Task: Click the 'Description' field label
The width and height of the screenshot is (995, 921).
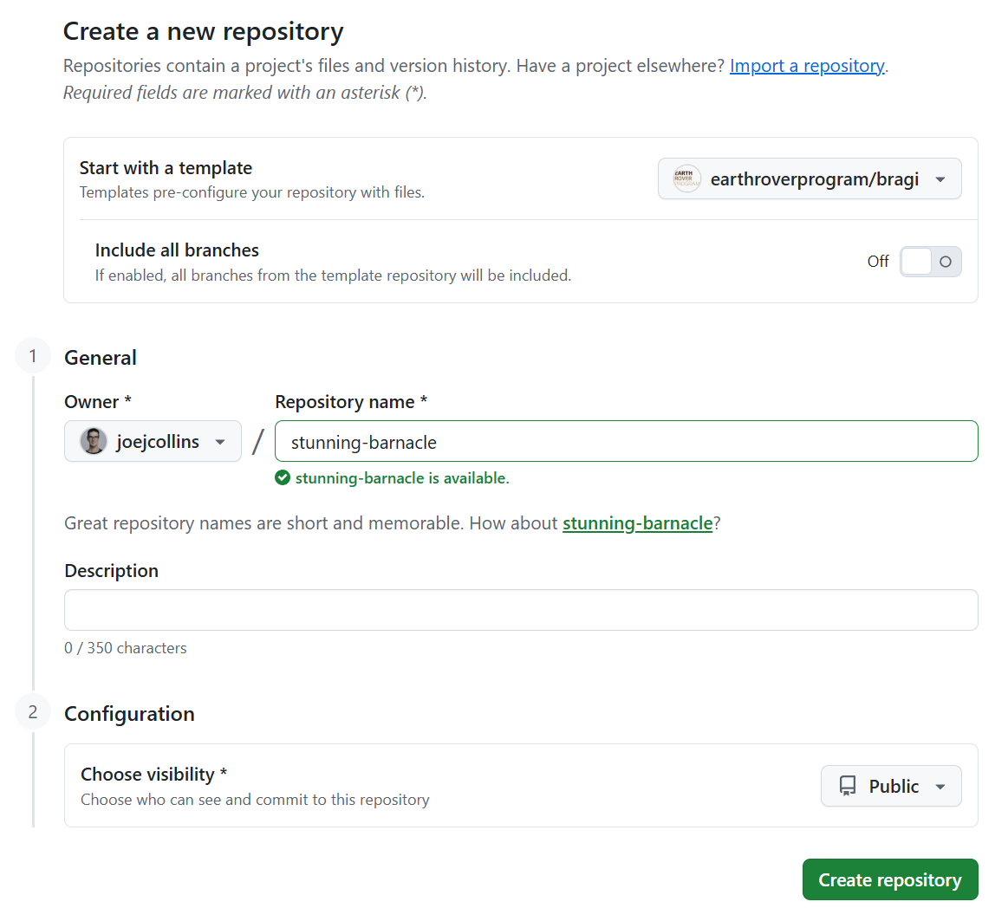Action: click(112, 571)
